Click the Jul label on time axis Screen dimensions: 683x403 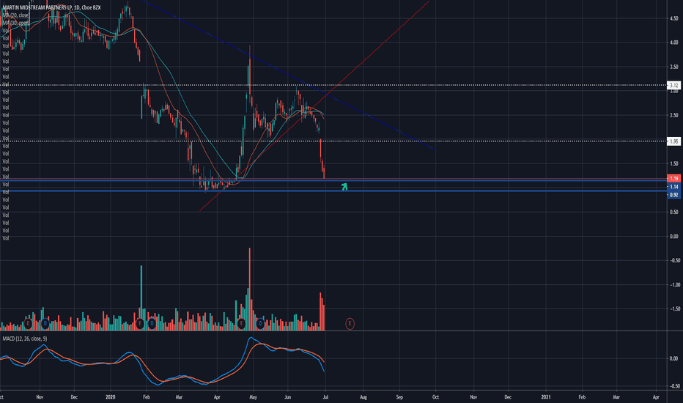coord(325,397)
